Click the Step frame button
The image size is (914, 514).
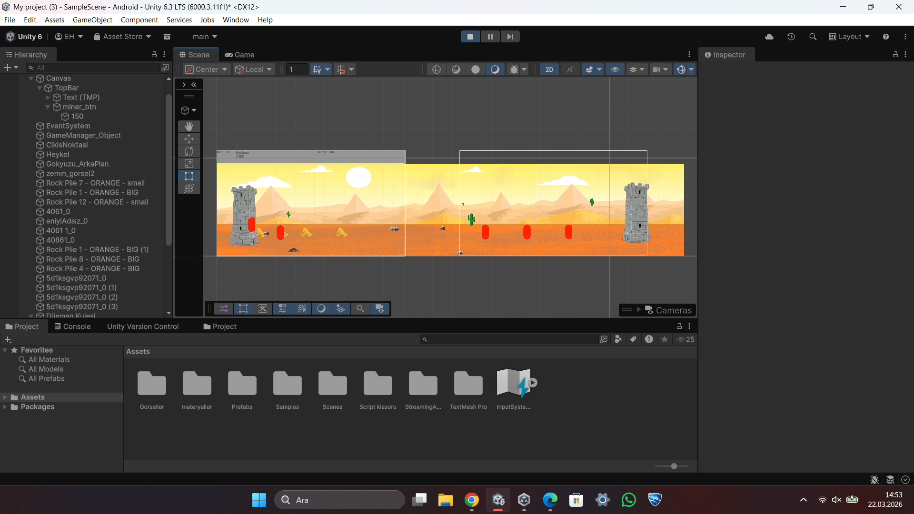click(x=510, y=37)
